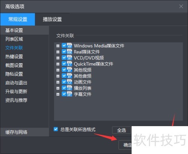Click the FLV icon of 动画文件
Screen dimensions: 188x154
pyautogui.click(x=70, y=82)
